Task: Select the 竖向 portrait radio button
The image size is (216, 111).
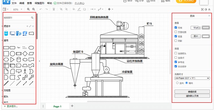Action: click(x=177, y=83)
